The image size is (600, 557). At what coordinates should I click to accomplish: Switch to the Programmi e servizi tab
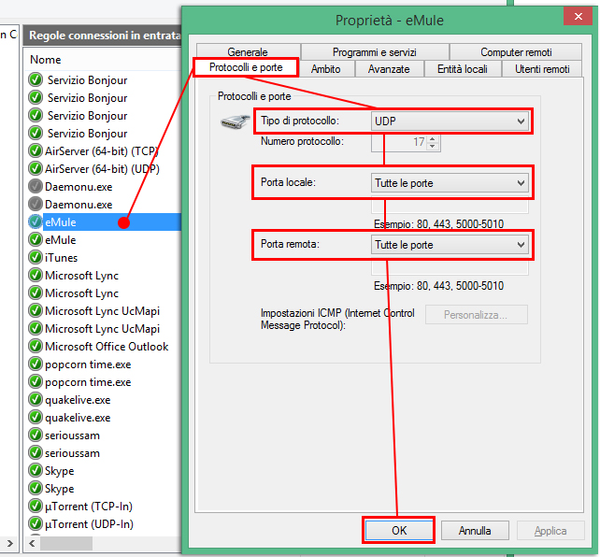[x=375, y=51]
